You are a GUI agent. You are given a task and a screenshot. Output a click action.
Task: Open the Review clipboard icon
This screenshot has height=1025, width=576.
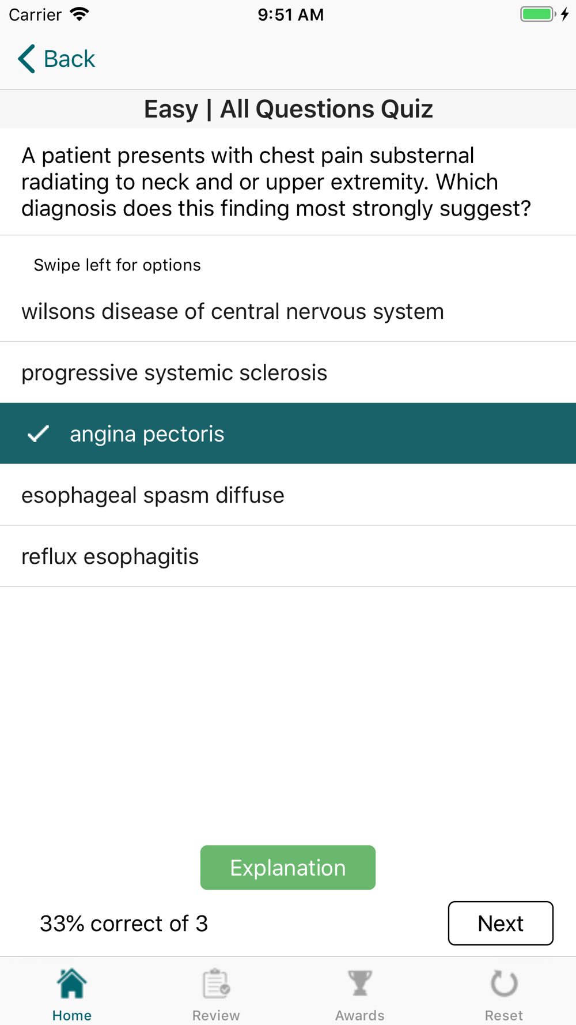point(216,983)
